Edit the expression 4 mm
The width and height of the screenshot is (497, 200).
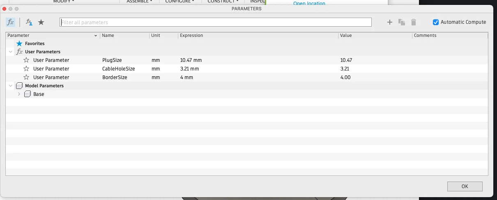coord(186,77)
